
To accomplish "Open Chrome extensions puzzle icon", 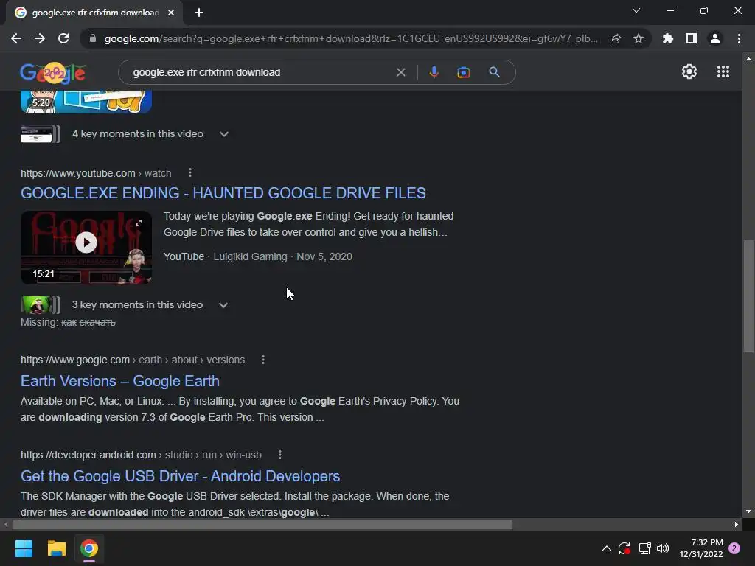I will [x=667, y=38].
